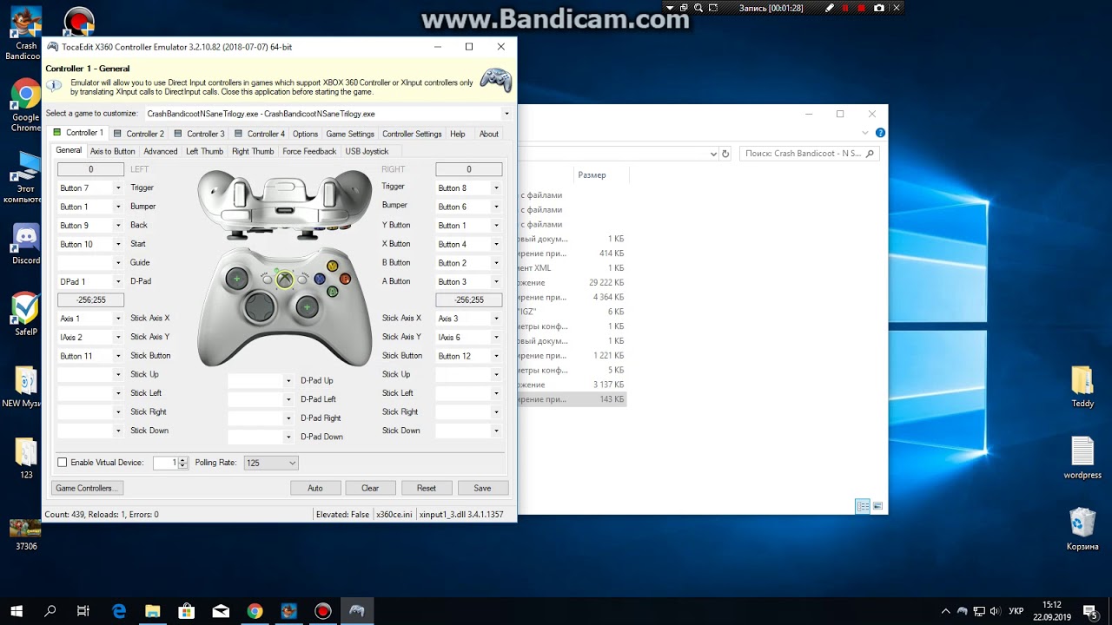Select the SafeIP desktop icon
This screenshot has height=625, width=1112.
point(26,314)
